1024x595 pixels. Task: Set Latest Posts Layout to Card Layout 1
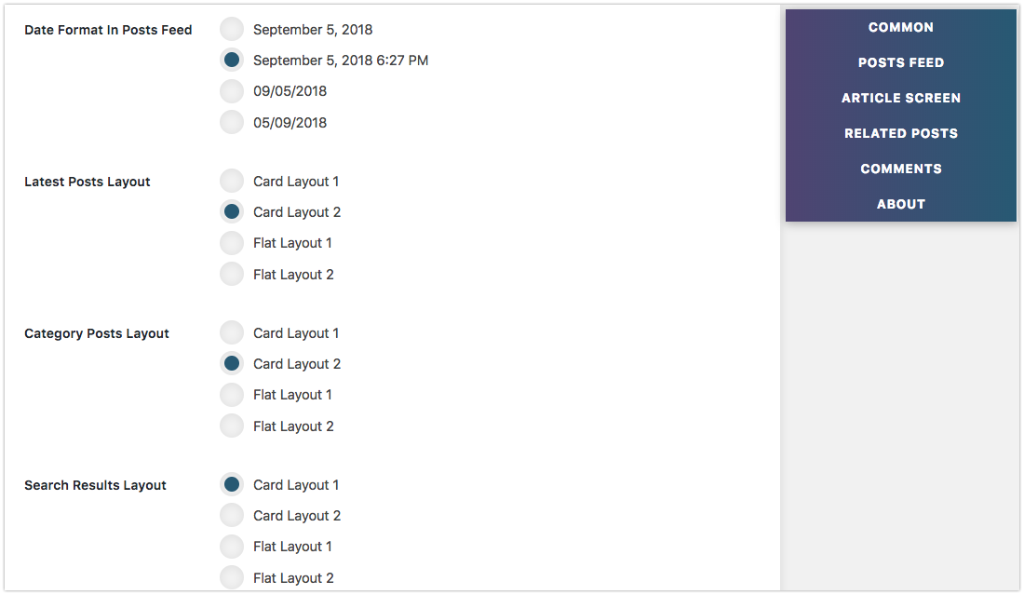tap(231, 181)
